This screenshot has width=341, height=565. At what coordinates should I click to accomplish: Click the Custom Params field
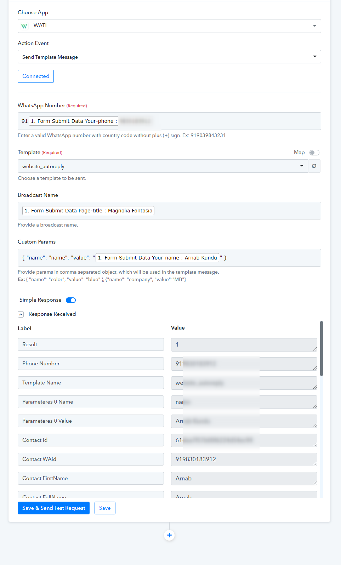pos(169,258)
